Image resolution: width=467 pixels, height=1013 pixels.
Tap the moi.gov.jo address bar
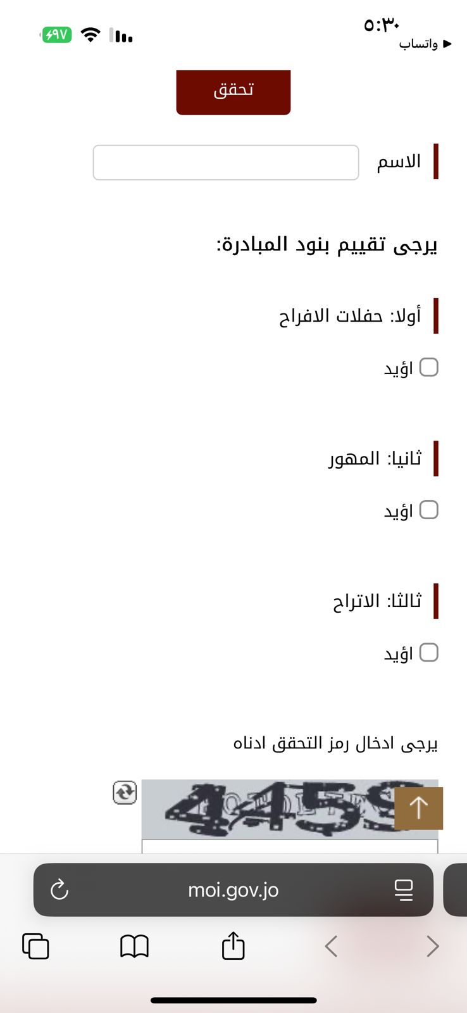point(233,890)
